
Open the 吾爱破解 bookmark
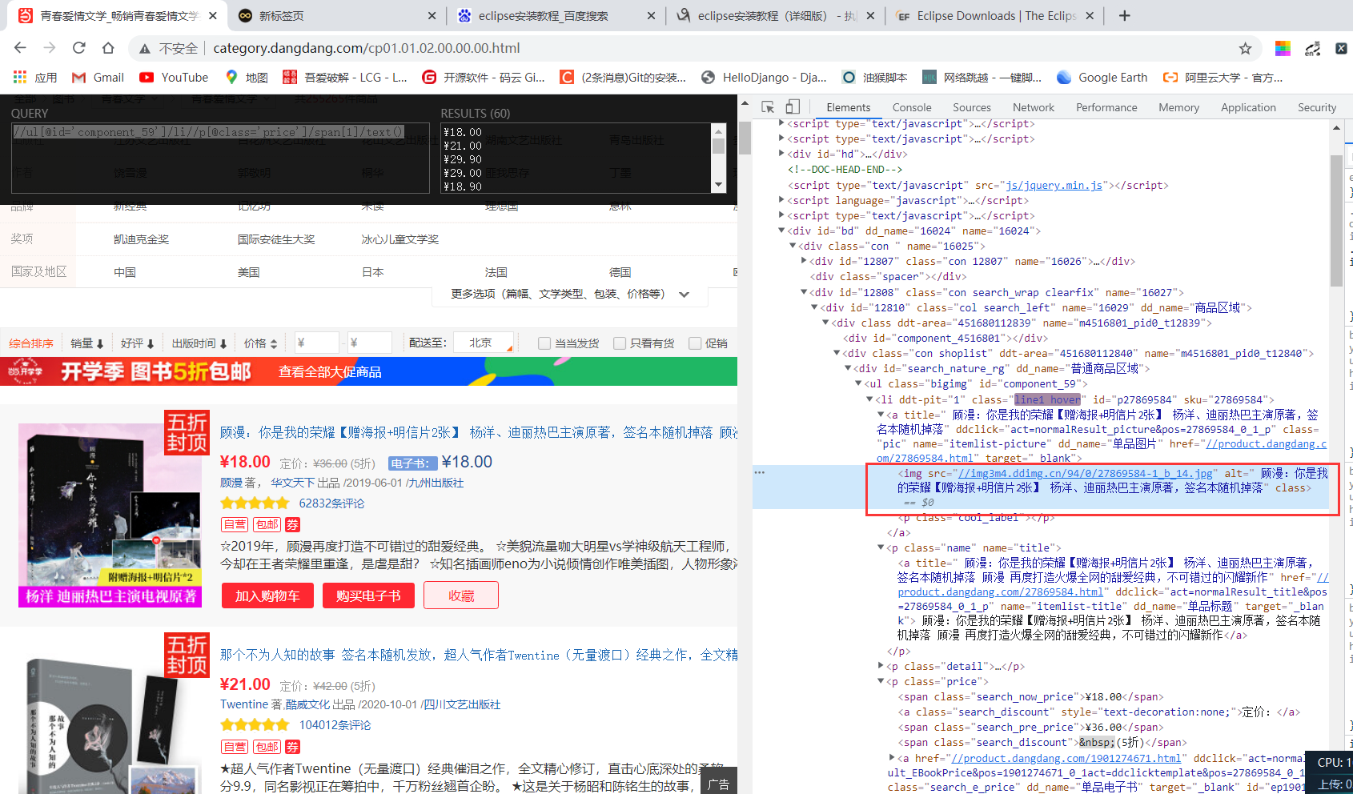[x=345, y=78]
